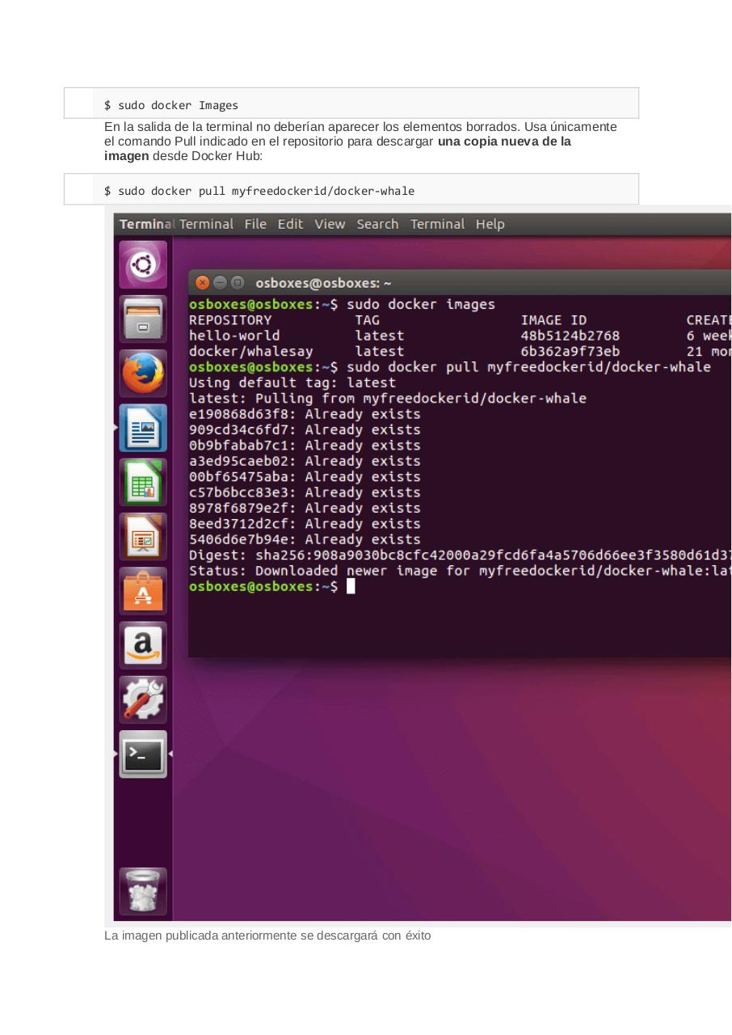The width and height of the screenshot is (732, 1035).
Task: Select the Terminal icon in the launcher
Action: [142, 754]
